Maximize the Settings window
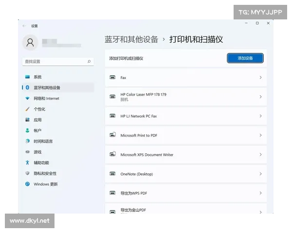Image resolution: width=292 pixels, height=233 pixels. click(x=257, y=23)
